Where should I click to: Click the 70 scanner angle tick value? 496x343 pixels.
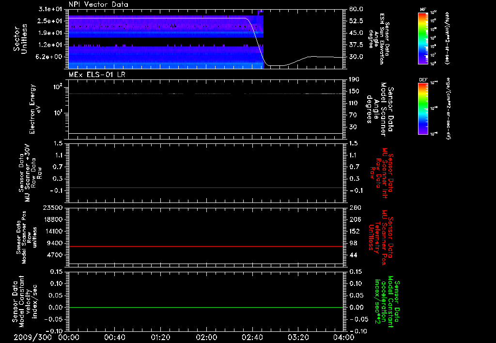pos(353,115)
